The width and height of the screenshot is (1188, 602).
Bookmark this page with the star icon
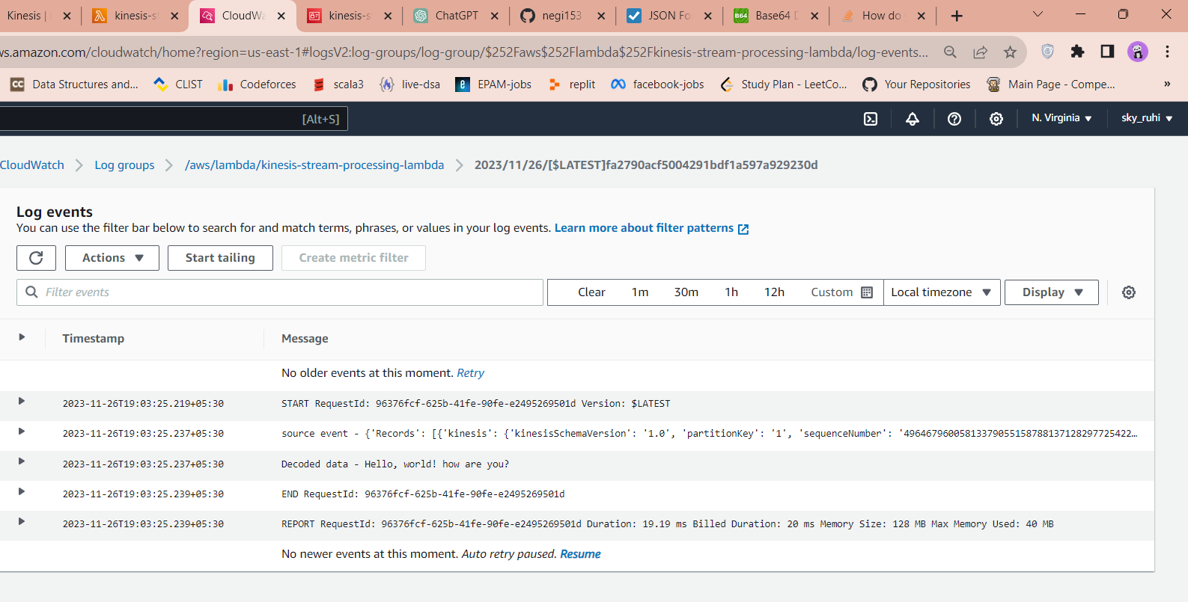[x=1011, y=52]
